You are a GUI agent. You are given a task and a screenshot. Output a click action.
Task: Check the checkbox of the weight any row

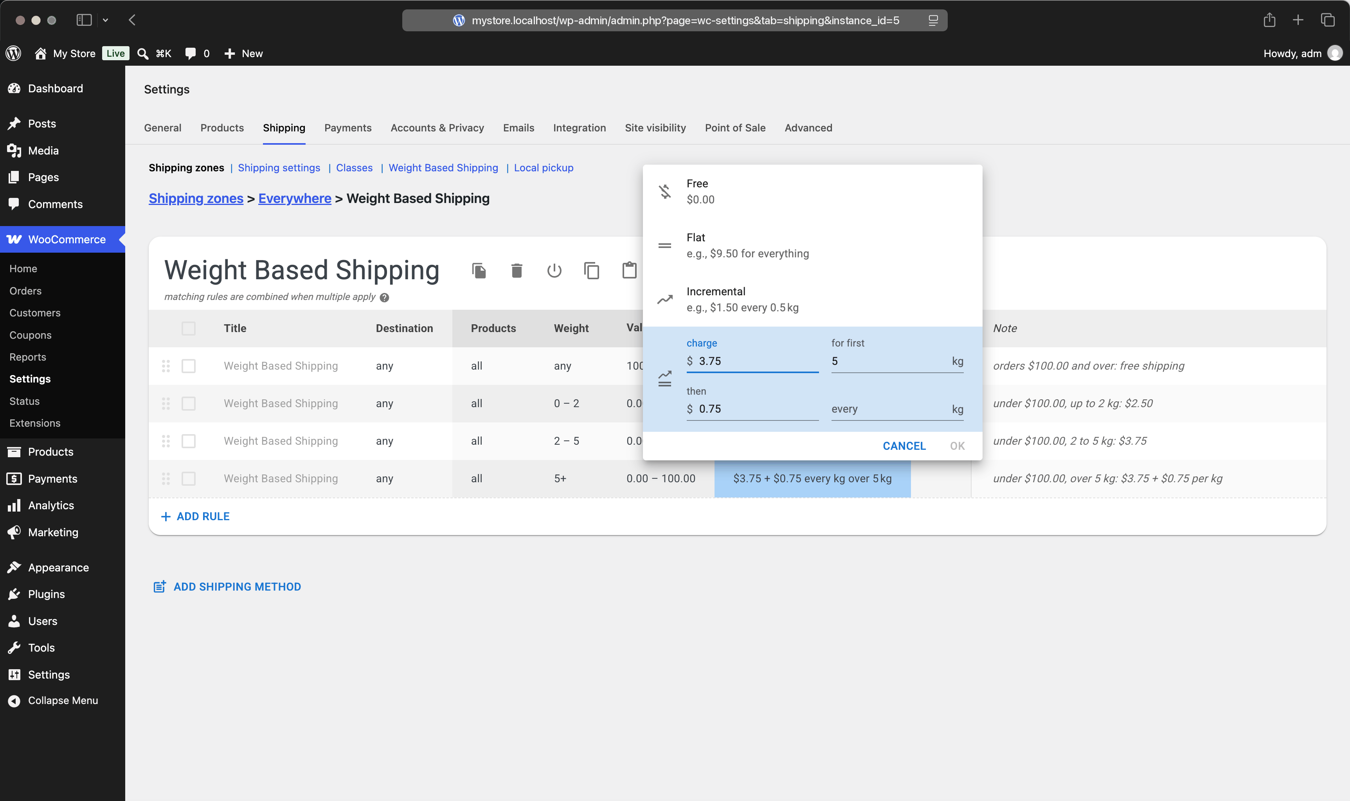click(x=189, y=366)
